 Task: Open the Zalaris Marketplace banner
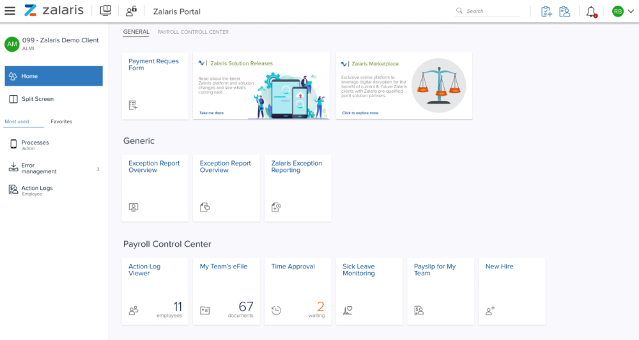(x=404, y=86)
